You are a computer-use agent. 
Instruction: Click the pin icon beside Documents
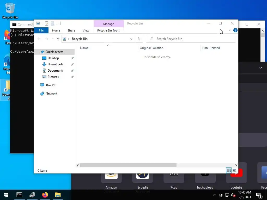pos(72,71)
